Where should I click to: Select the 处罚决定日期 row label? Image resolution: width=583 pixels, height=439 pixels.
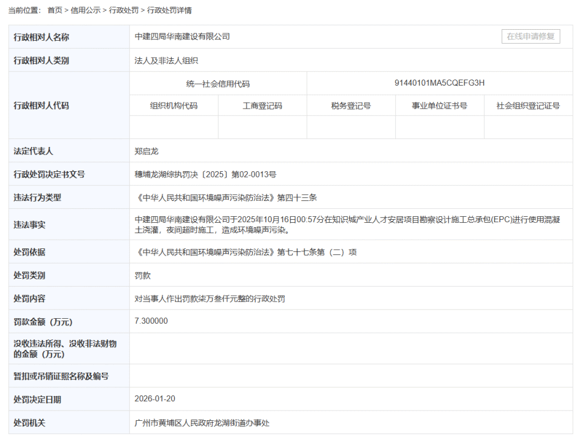tap(37, 400)
